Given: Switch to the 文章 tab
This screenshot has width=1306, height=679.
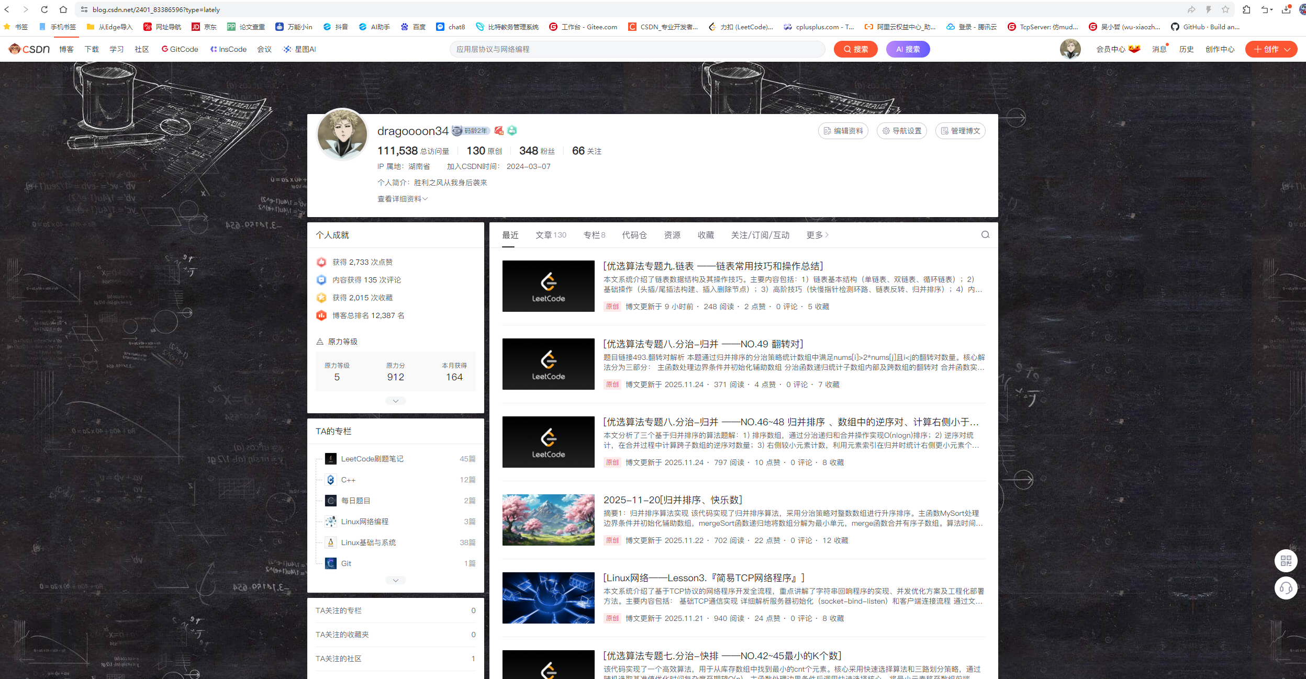Looking at the screenshot, I should coord(550,235).
